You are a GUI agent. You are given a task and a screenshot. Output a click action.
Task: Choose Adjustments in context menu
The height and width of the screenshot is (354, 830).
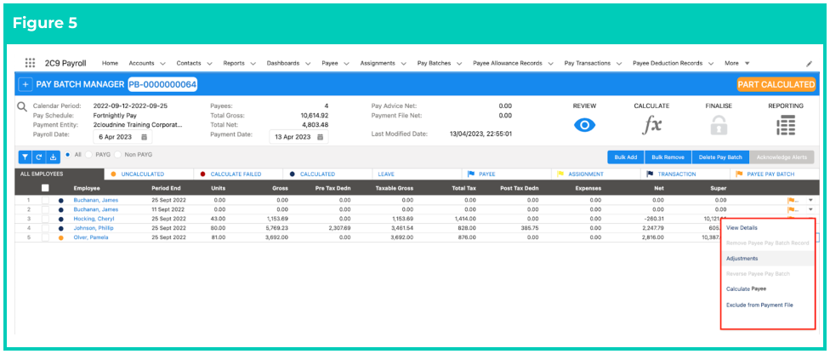(x=742, y=259)
